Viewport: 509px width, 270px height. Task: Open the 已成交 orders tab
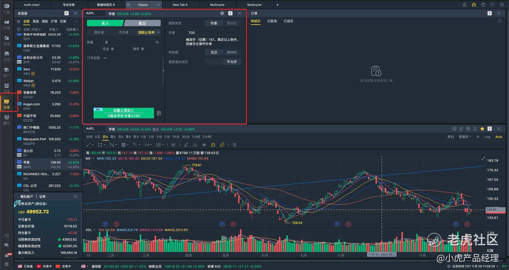pyautogui.click(x=288, y=21)
